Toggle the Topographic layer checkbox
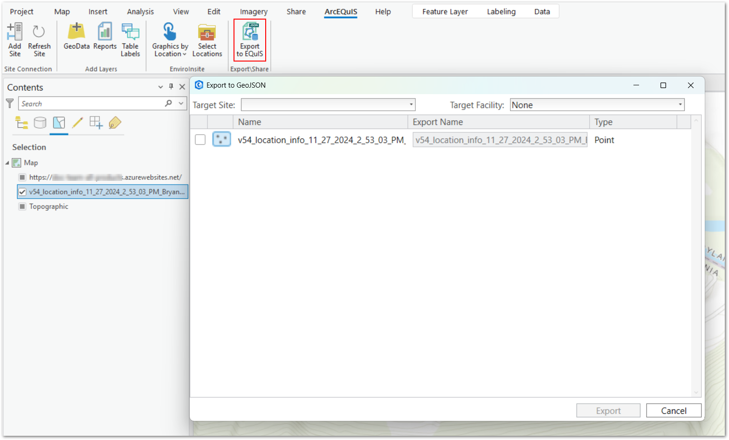 22,206
